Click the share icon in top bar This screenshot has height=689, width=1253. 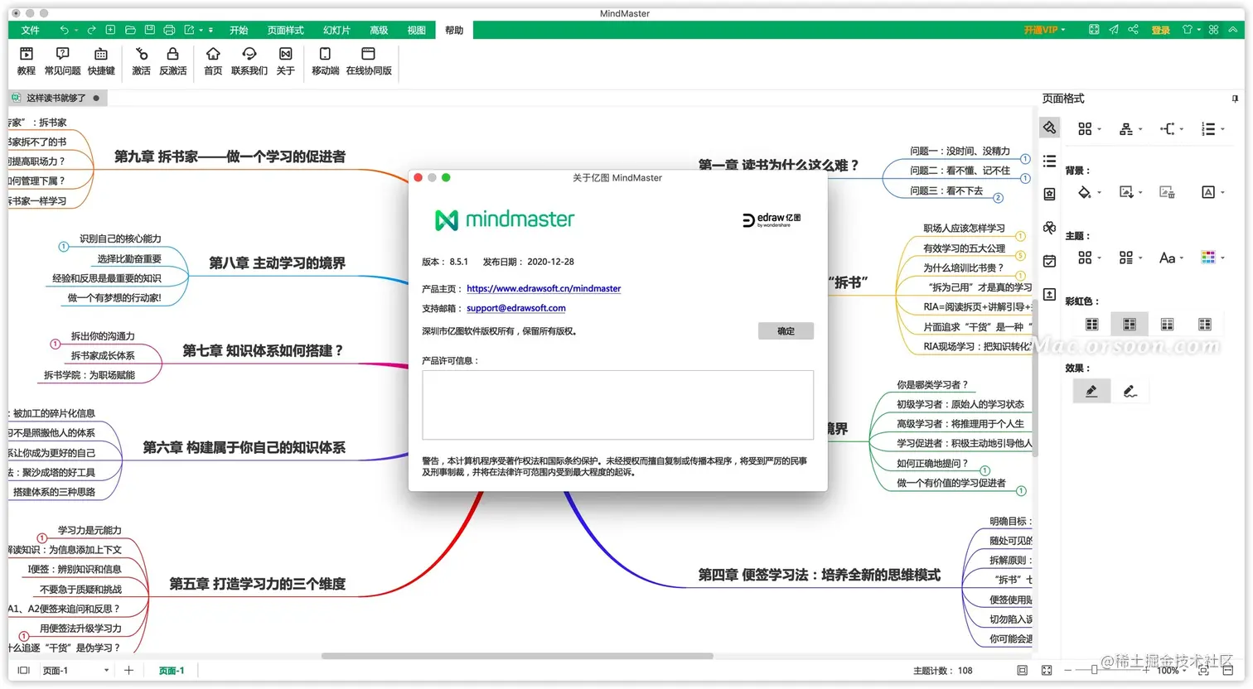tap(1134, 30)
